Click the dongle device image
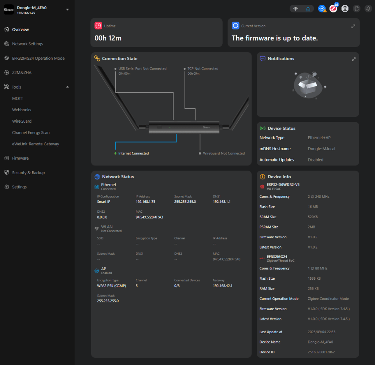Viewport: 375px width, 365px height. click(x=185, y=127)
